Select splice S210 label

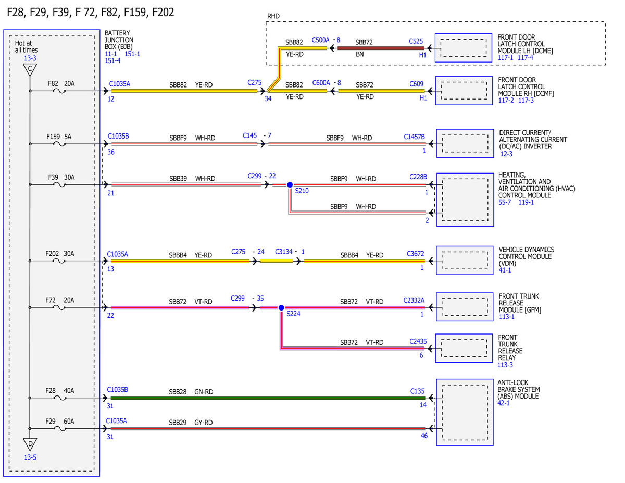pyautogui.click(x=302, y=191)
